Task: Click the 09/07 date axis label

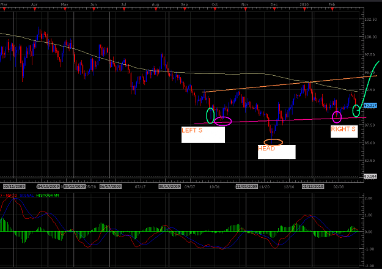Action: click(x=189, y=186)
